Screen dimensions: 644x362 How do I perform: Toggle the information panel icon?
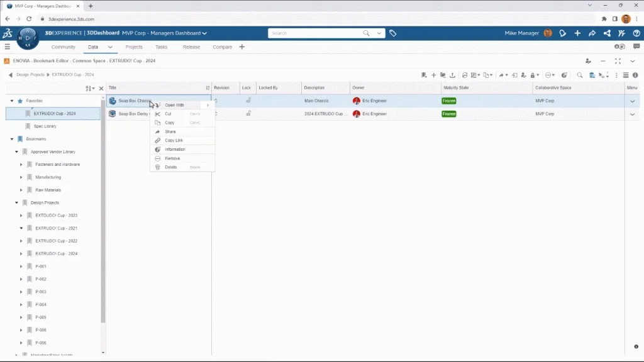(635, 75)
